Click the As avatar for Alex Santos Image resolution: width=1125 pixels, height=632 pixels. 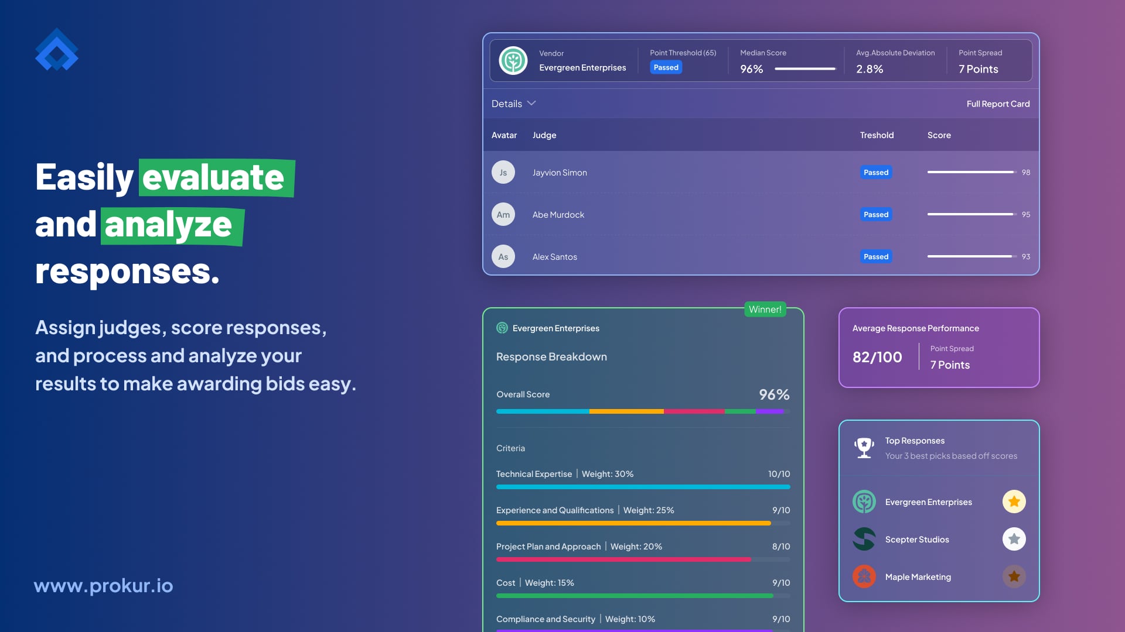pos(503,256)
